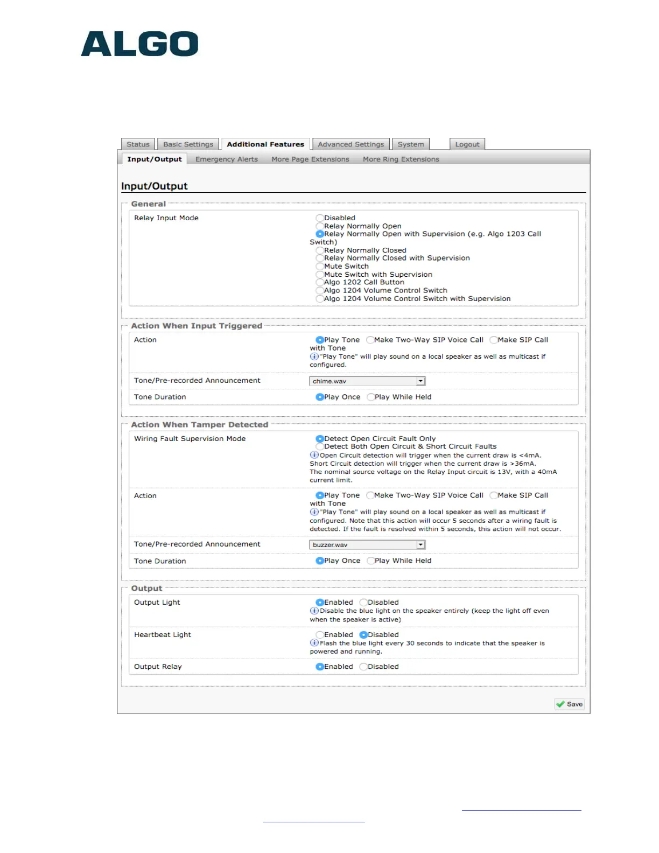Select Detect Both Open Circuit & Short Circuit Faults
Viewport: 659px width, 853px height.
[x=320, y=446]
